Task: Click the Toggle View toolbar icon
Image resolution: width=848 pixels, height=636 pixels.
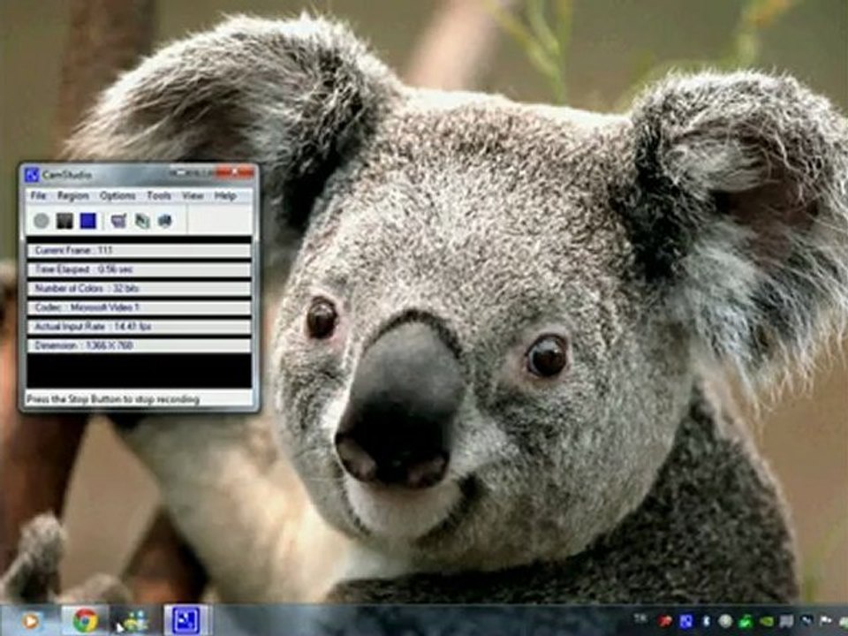Action: [x=118, y=221]
